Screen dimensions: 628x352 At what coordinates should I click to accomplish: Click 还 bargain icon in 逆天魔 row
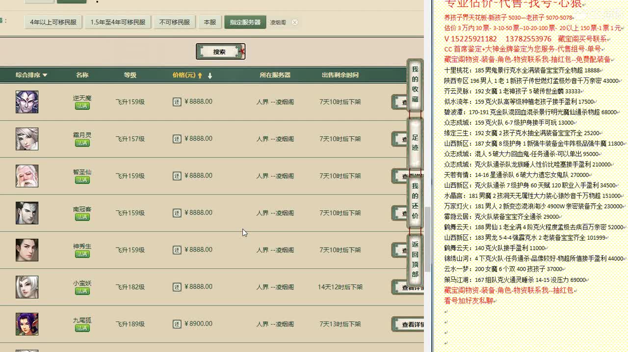177,102
